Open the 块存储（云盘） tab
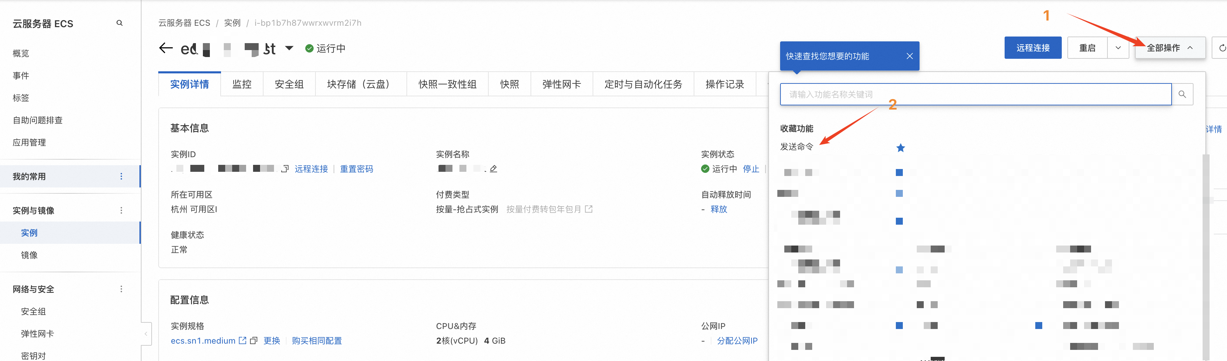 click(360, 84)
